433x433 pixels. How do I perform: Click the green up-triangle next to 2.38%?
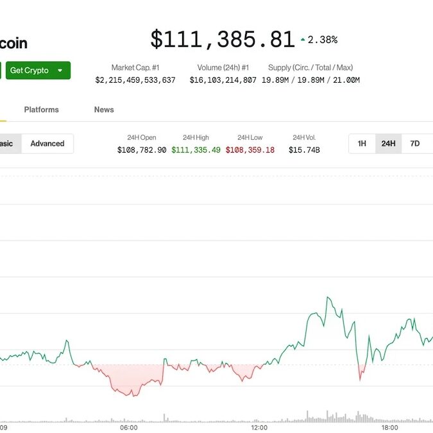[303, 40]
